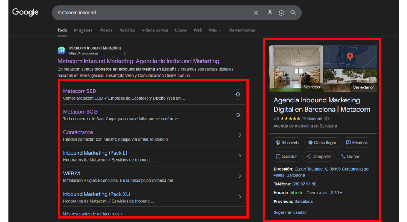Open the Ver exterior street thumbnail
This screenshot has height=222, width=407.
point(350,80)
